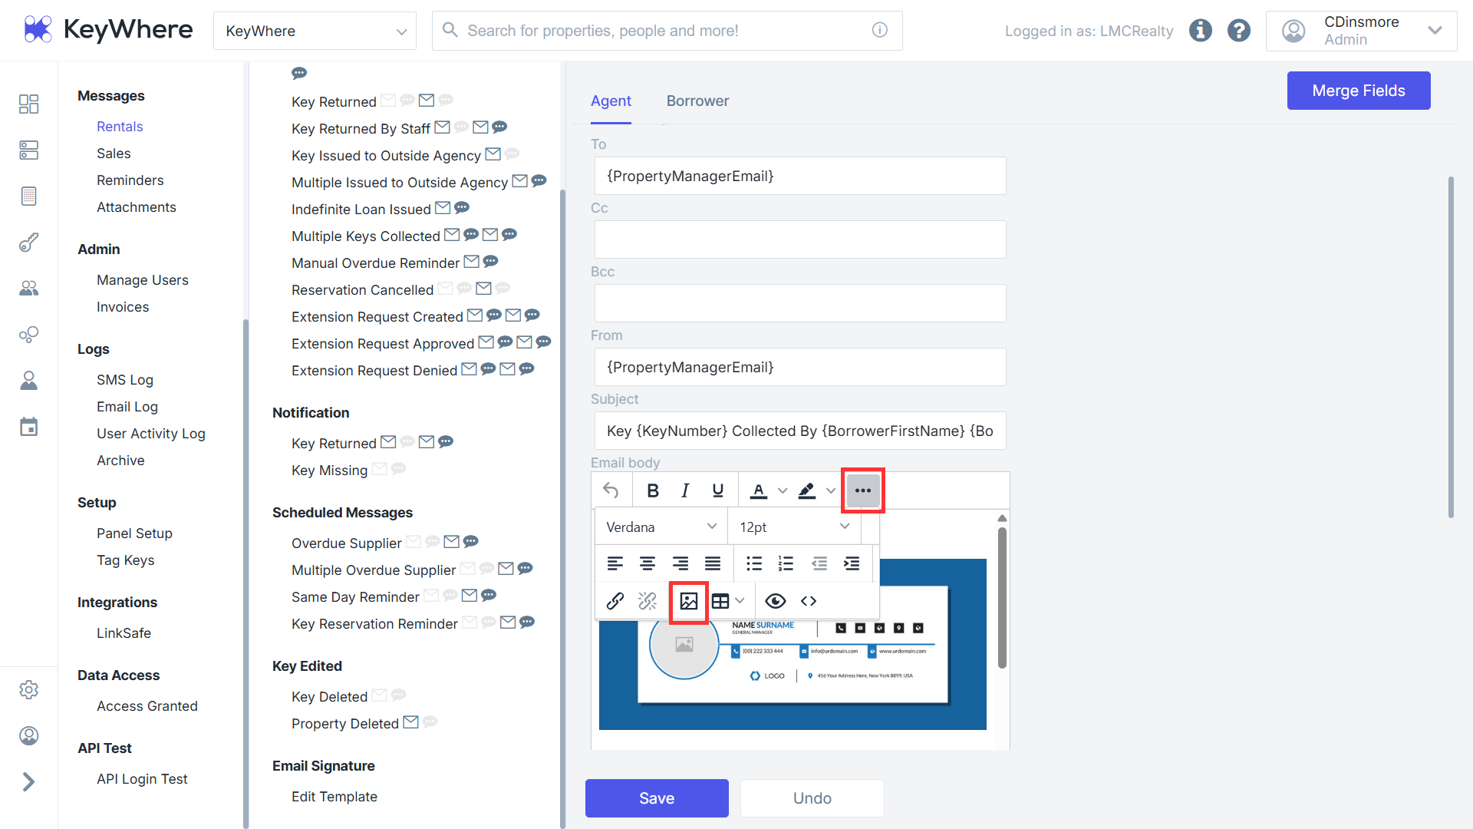Click the Undo button beside Save
The width and height of the screenshot is (1473, 829).
click(812, 798)
